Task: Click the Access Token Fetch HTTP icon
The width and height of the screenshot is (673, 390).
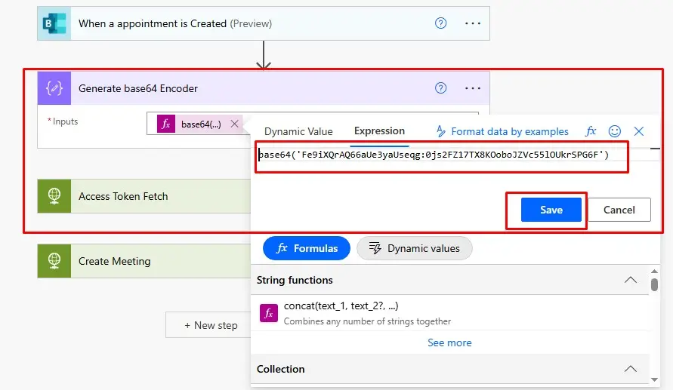Action: tap(54, 196)
